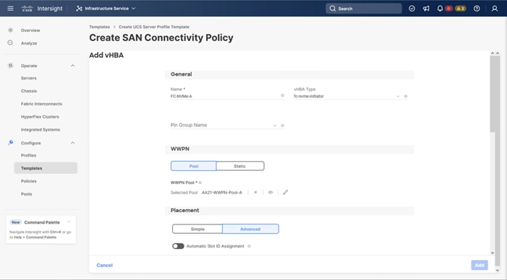Open the Infrastructure Service switcher dropdown
Screen dimensions: 507x280
pos(106,9)
